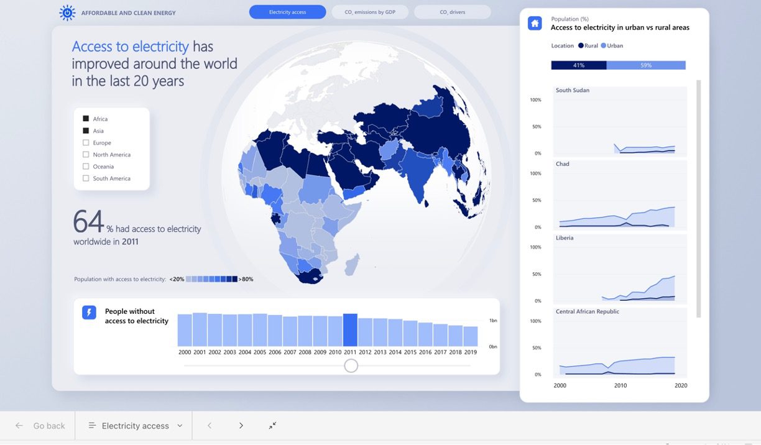Click the Rural legend item

tap(588, 45)
